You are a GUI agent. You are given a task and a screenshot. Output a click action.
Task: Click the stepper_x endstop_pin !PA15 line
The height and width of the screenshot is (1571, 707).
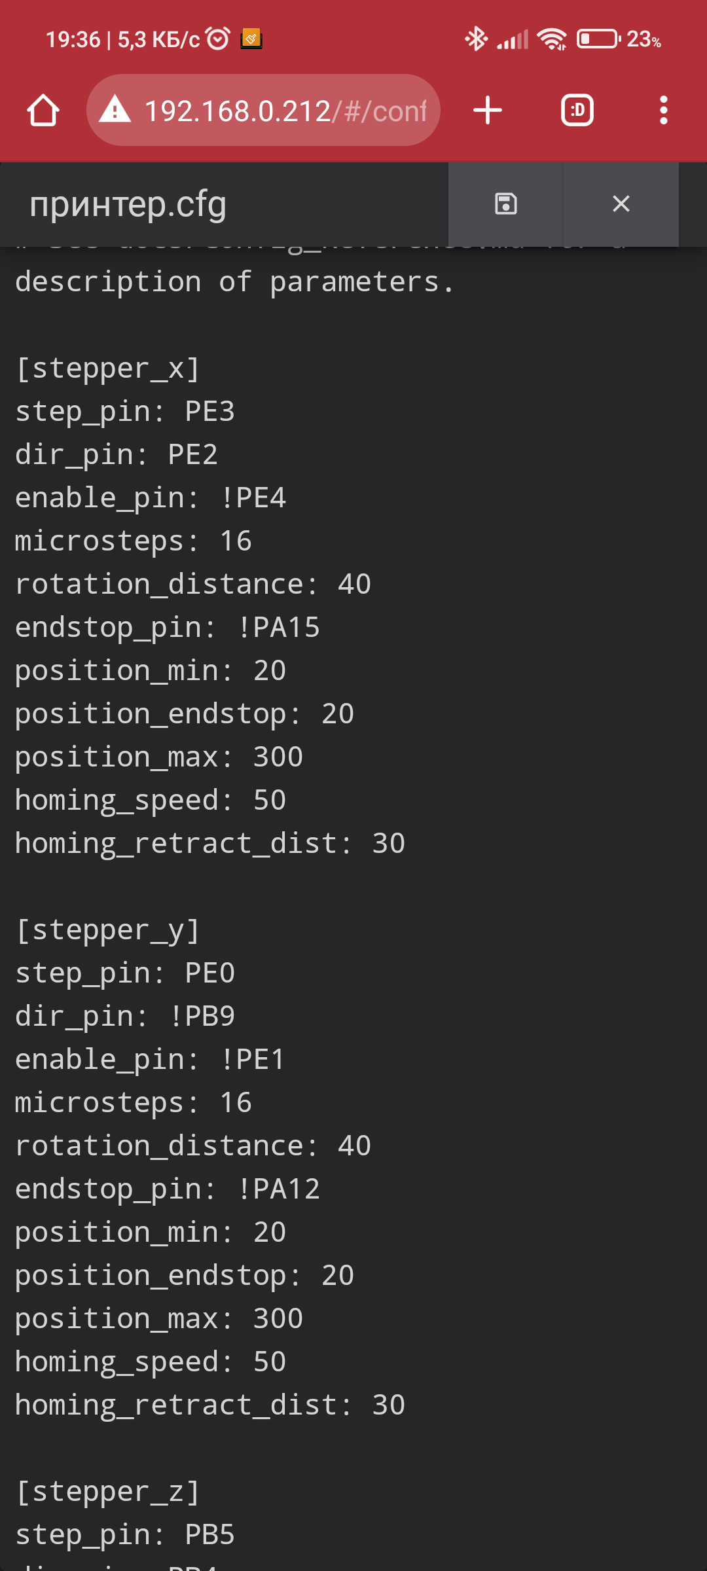(168, 628)
